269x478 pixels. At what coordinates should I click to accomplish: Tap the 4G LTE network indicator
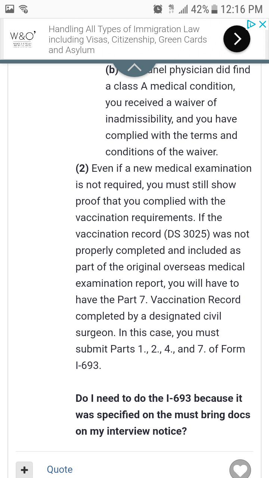tap(172, 9)
